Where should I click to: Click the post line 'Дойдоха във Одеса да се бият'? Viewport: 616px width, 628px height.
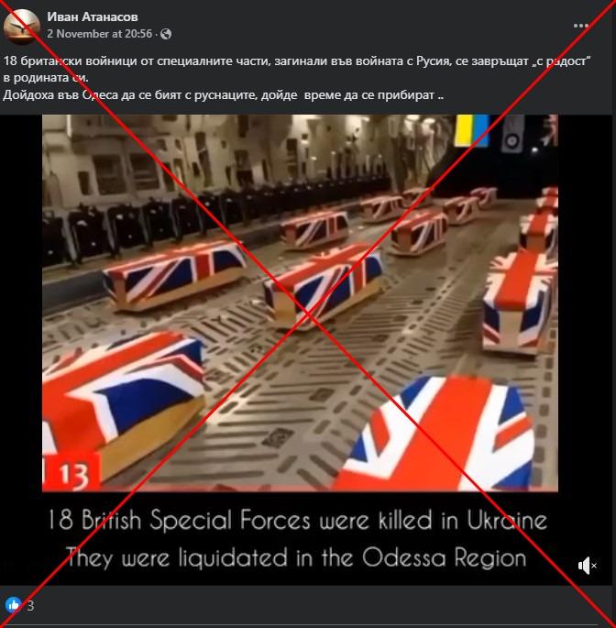click(x=223, y=95)
